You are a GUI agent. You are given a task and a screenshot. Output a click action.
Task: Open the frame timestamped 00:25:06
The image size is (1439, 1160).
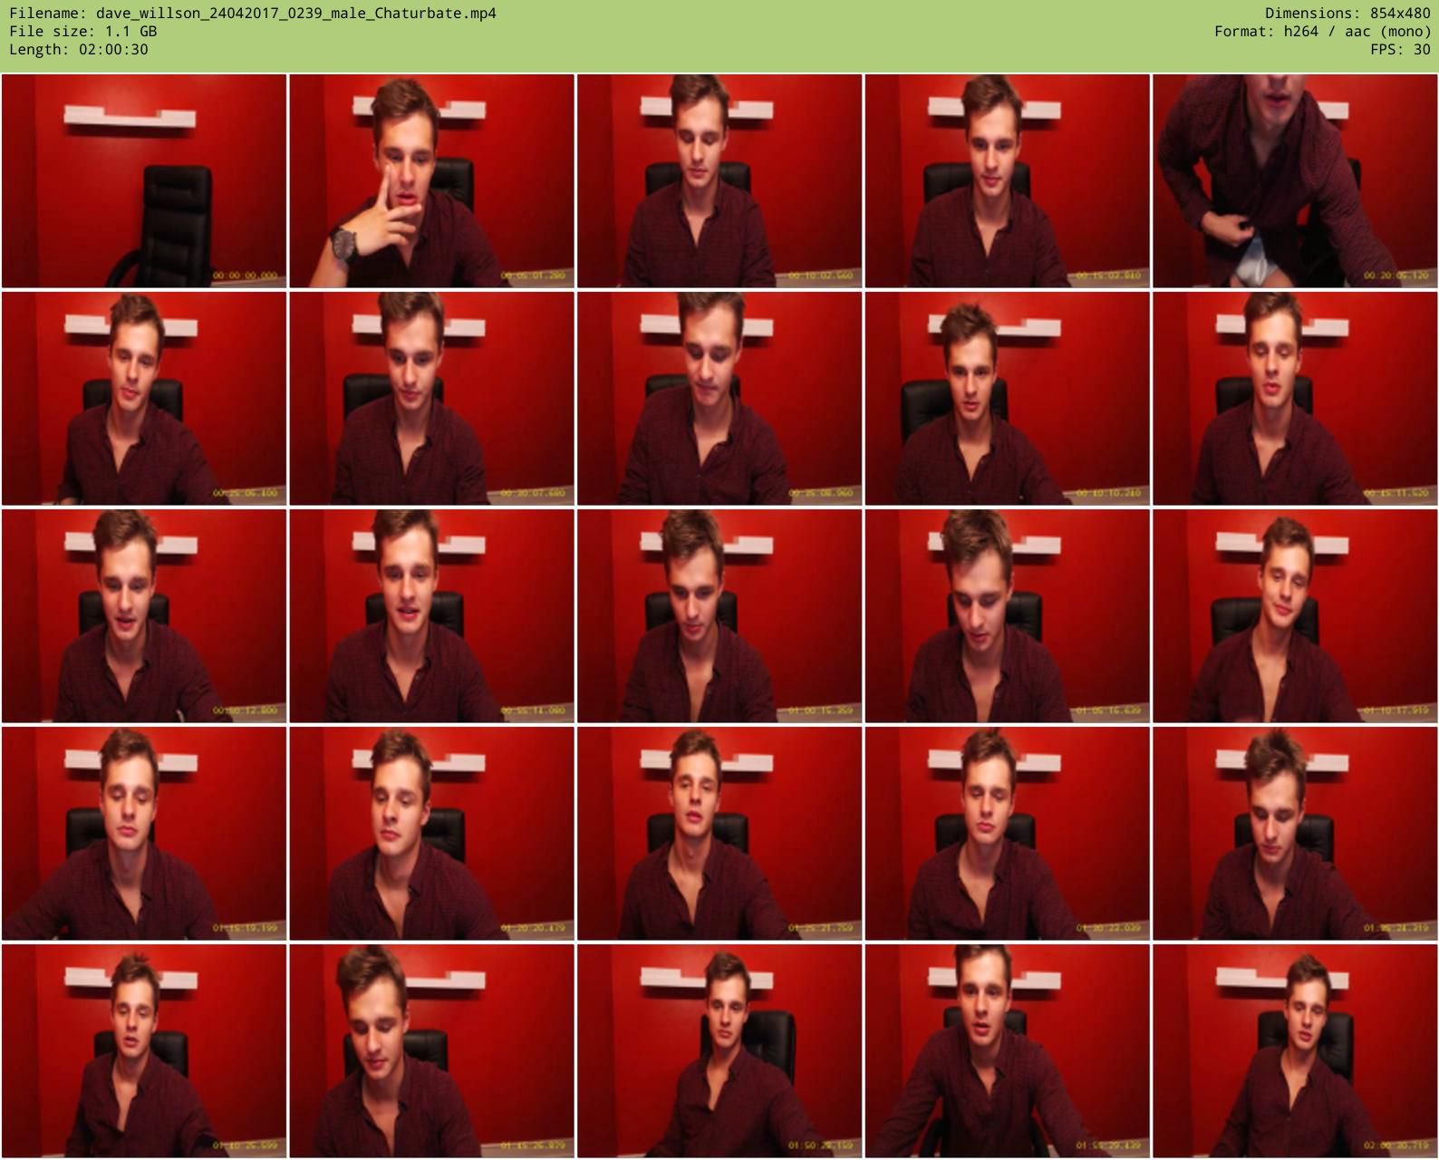coord(144,399)
